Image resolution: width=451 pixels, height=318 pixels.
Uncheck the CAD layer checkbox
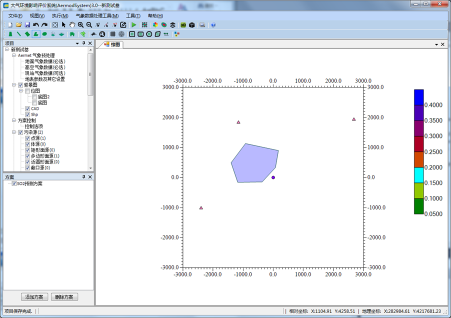pyautogui.click(x=27, y=108)
